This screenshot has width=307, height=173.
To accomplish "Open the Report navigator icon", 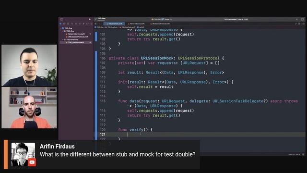I will pyautogui.click(x=91, y=24).
